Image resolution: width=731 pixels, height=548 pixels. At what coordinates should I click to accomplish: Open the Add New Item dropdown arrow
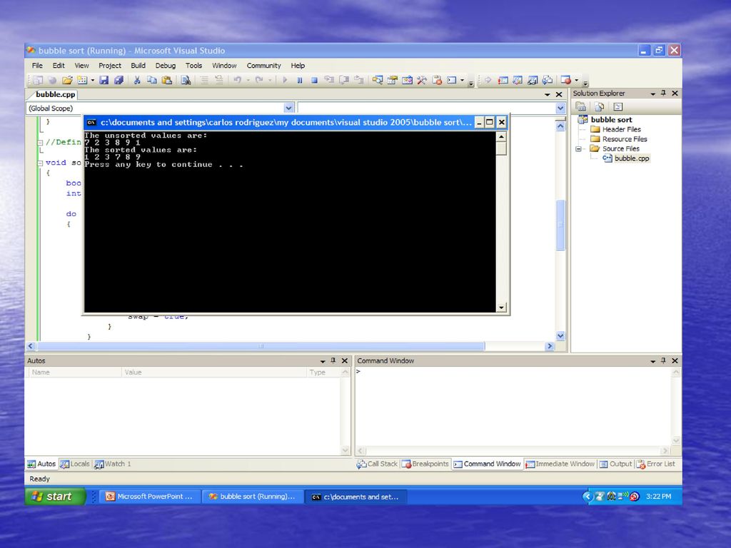[92, 80]
